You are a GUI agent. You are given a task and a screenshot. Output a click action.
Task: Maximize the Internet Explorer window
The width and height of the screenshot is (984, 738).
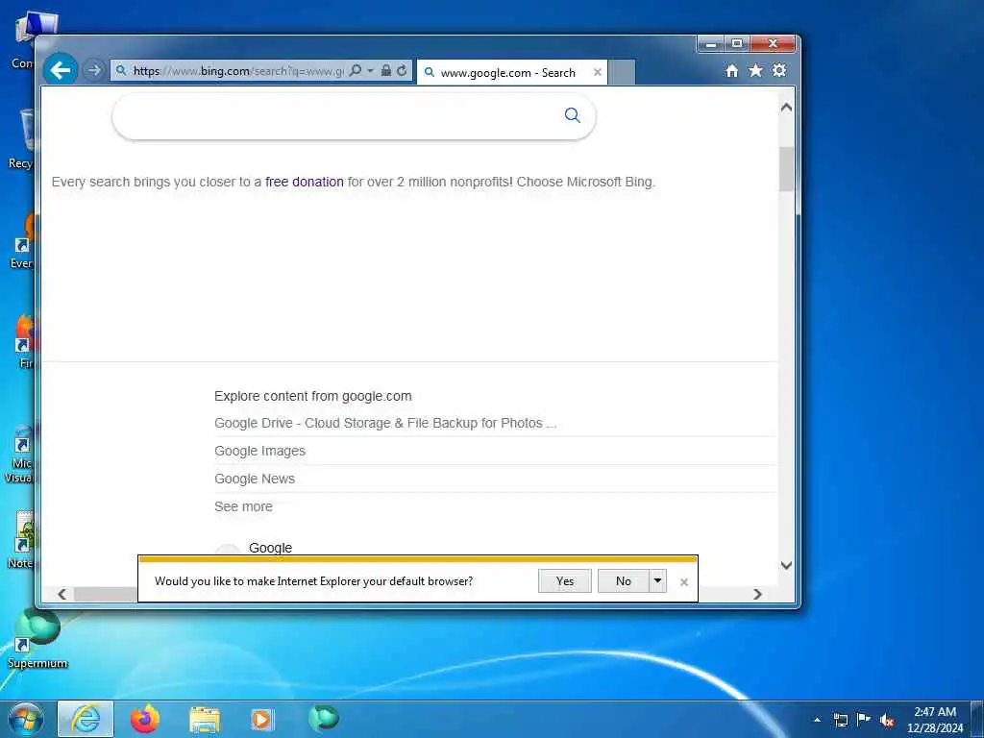pos(737,44)
